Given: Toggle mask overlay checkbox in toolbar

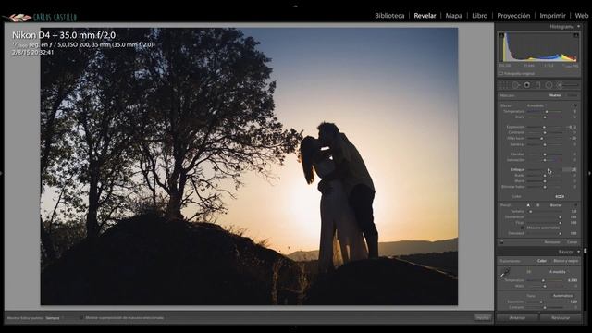Looking at the screenshot, I should [81, 318].
